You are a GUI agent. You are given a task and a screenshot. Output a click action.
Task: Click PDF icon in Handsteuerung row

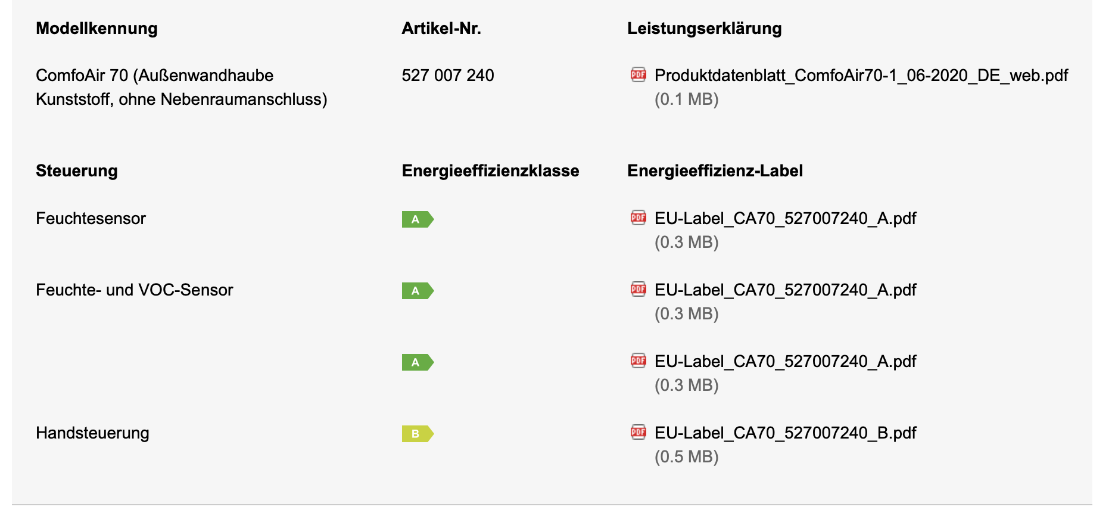pos(638,432)
